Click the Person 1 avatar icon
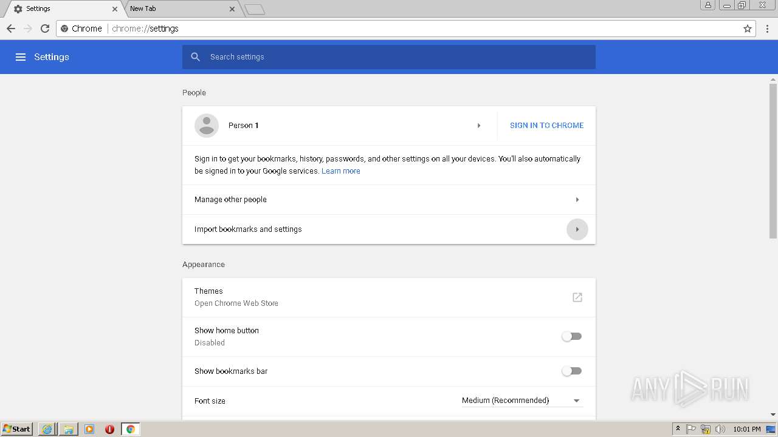778x437 pixels. click(x=207, y=126)
